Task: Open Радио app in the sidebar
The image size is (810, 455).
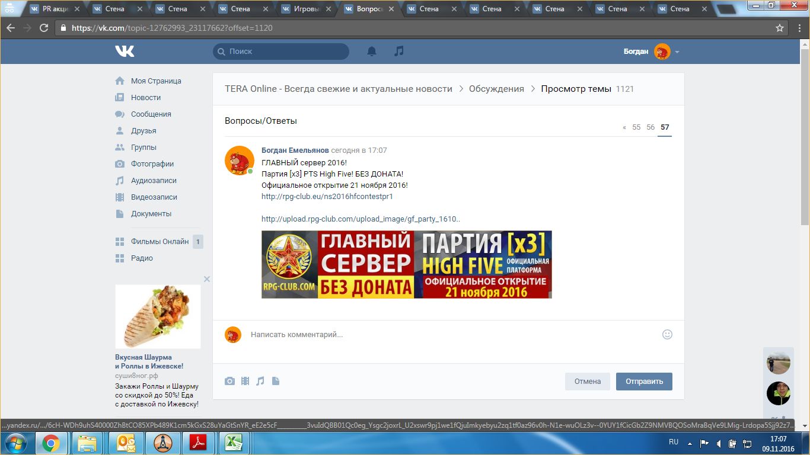Action: click(x=142, y=258)
